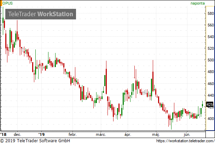Click the orange marker beside OPUS
This screenshot has width=215, height=144.
(1, 3)
